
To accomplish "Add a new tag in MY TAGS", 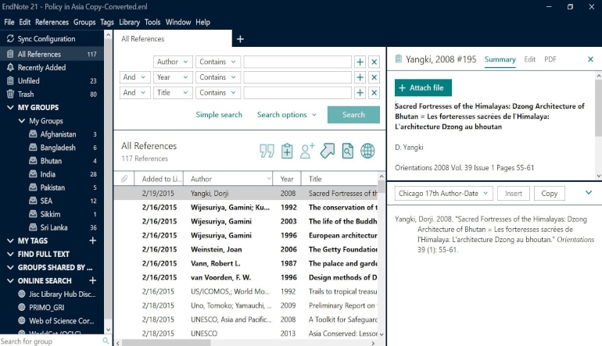I will (92, 241).
